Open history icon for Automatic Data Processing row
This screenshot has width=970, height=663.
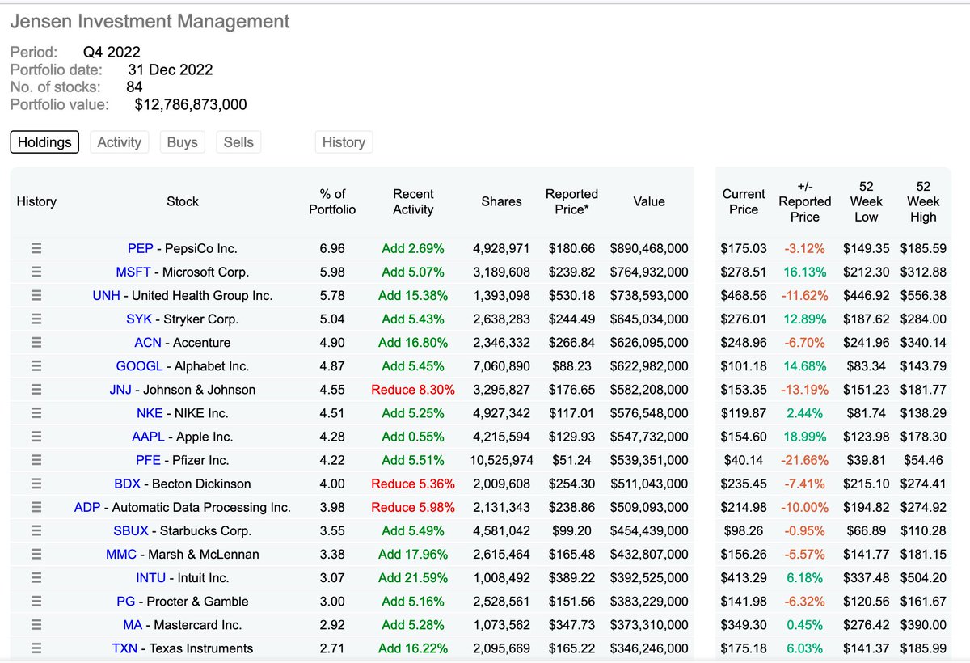36,507
